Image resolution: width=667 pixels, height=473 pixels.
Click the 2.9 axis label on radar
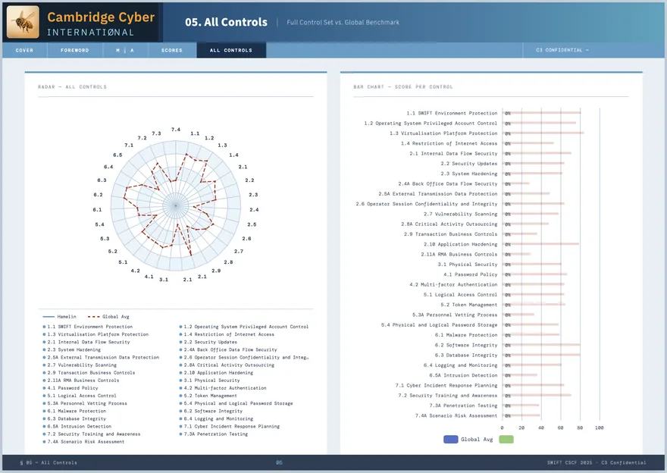[216, 271]
